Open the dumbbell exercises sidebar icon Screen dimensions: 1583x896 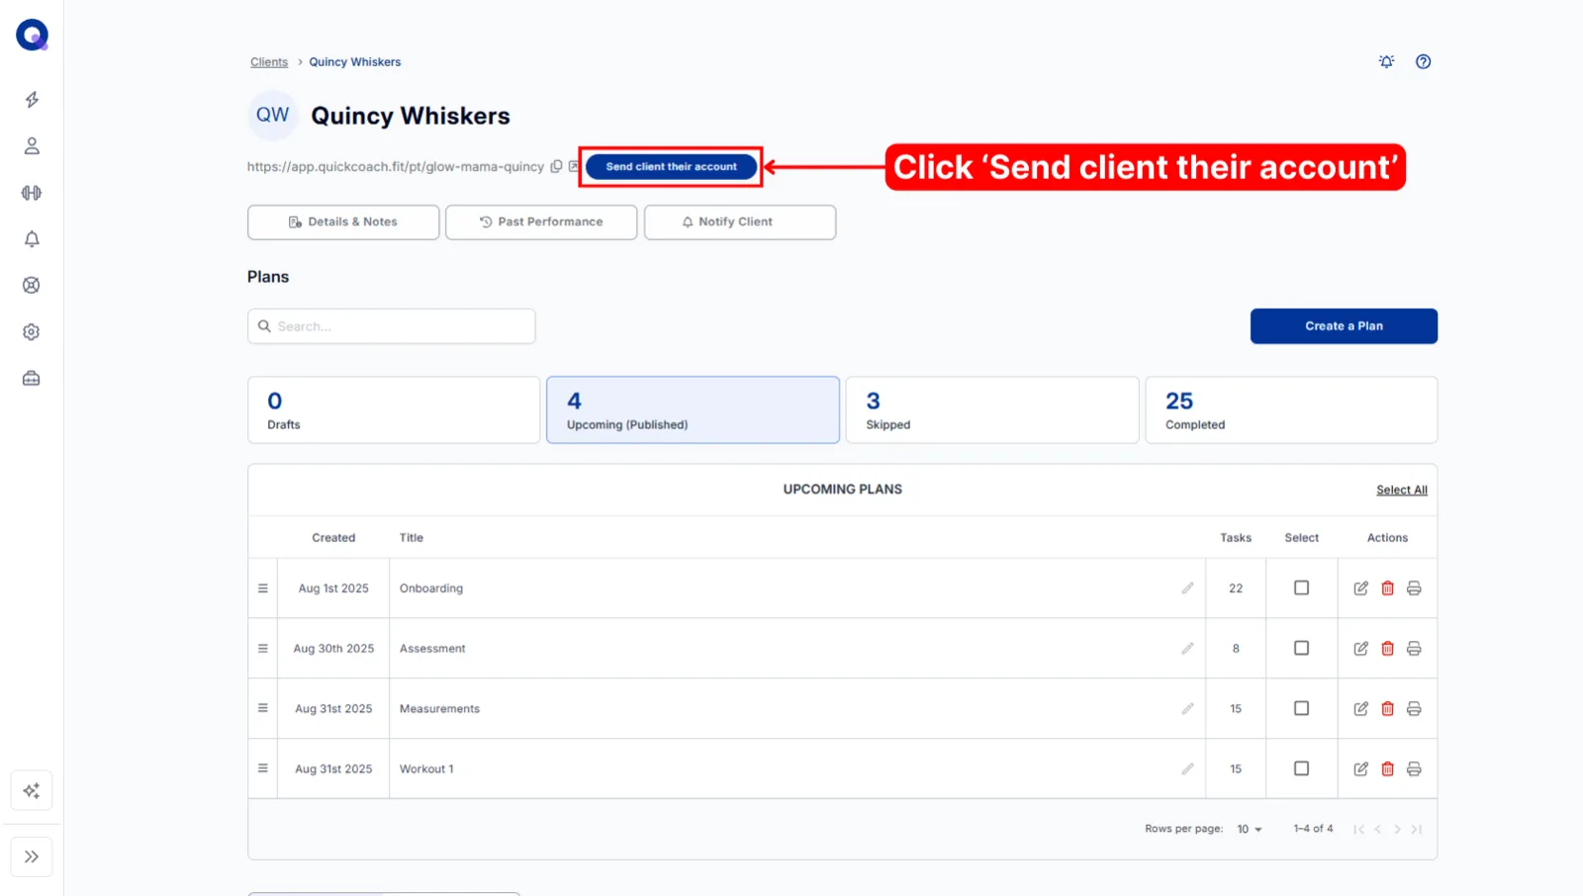(x=32, y=193)
